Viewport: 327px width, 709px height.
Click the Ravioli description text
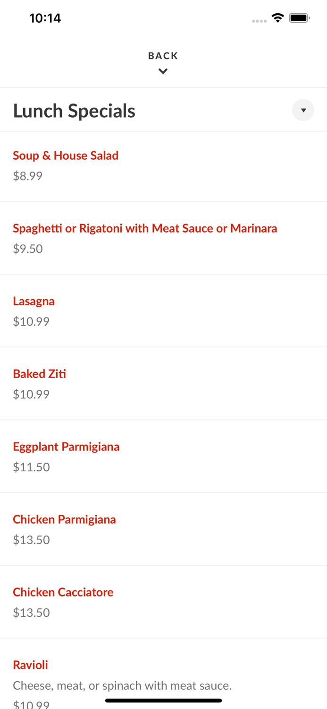click(122, 685)
